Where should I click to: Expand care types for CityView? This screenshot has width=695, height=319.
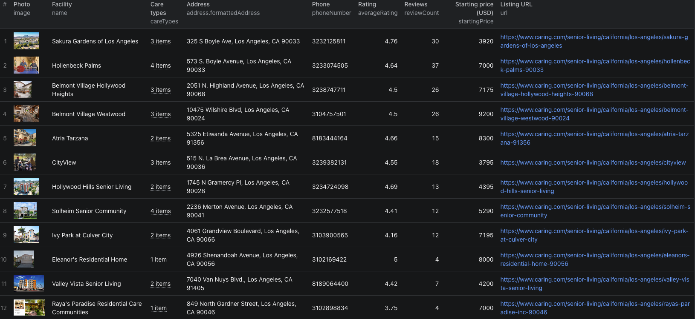click(160, 162)
